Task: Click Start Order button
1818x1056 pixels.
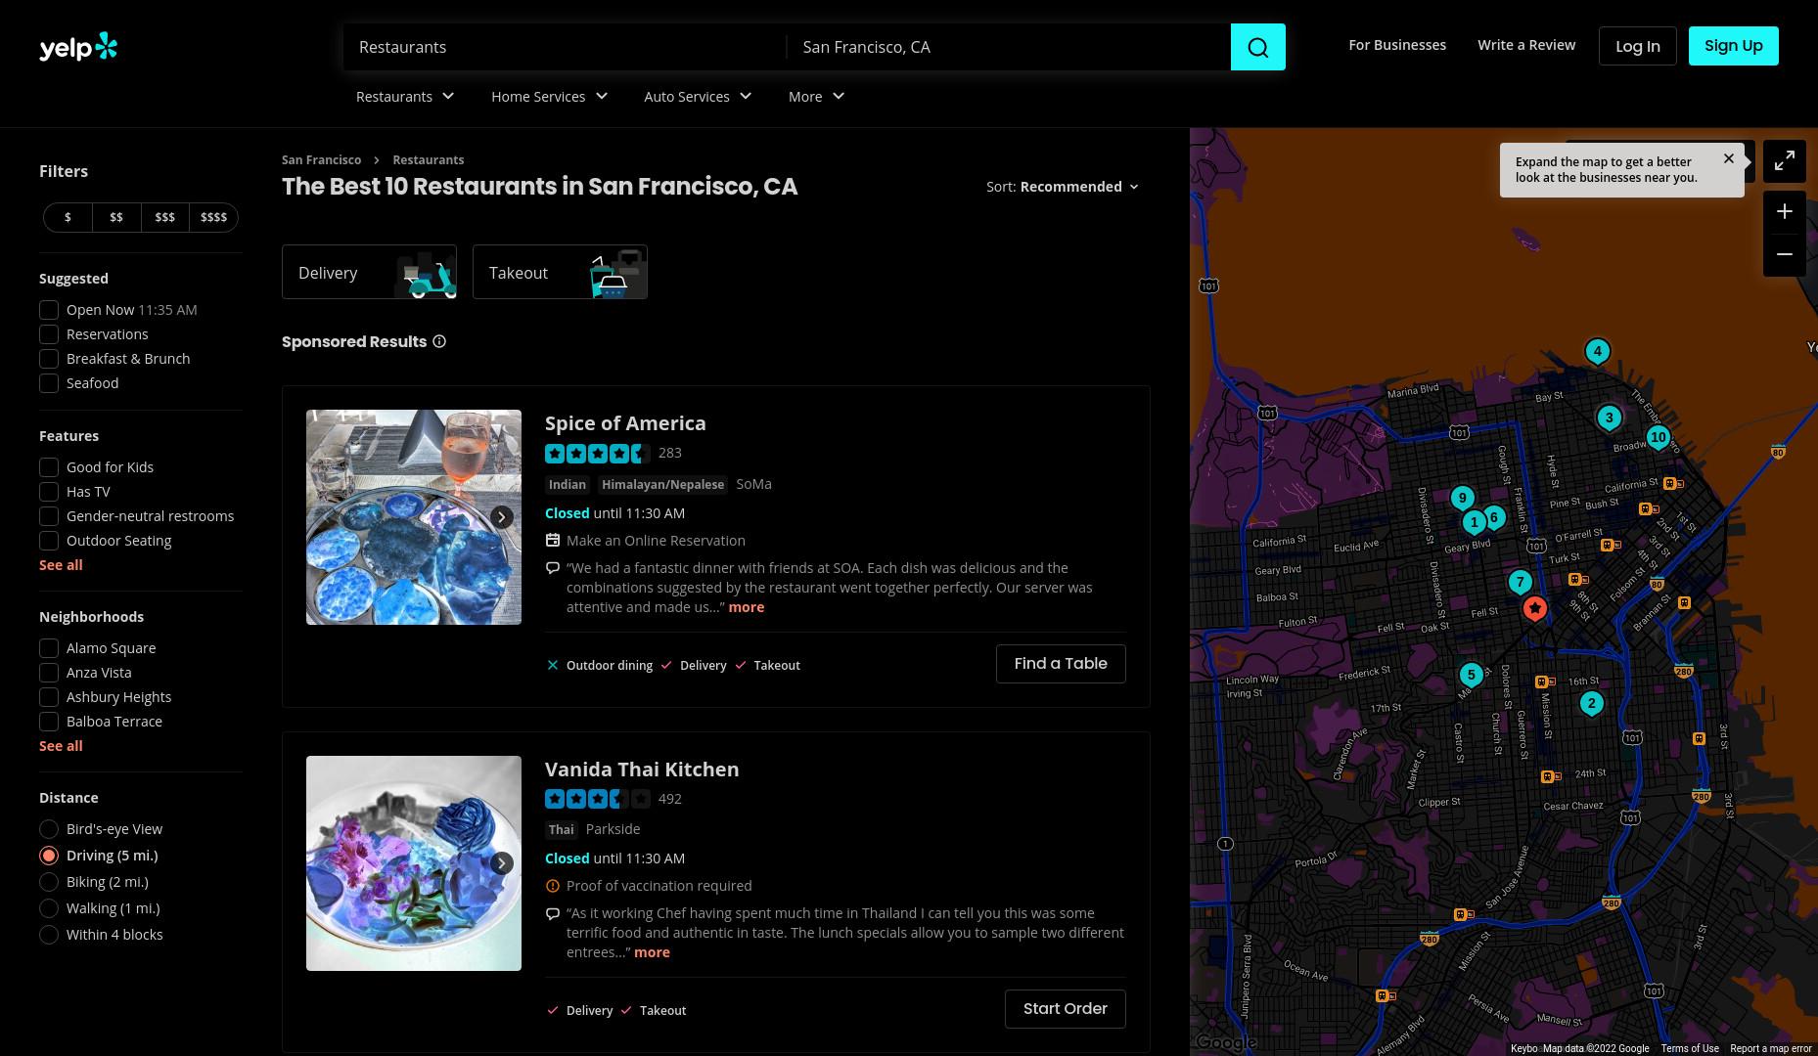Action: [1066, 1009]
